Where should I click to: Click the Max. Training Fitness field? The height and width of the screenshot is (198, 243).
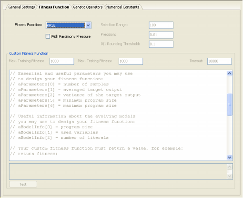coord(62,61)
